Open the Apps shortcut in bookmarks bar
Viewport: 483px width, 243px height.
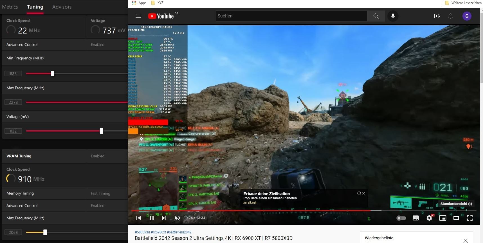click(139, 3)
